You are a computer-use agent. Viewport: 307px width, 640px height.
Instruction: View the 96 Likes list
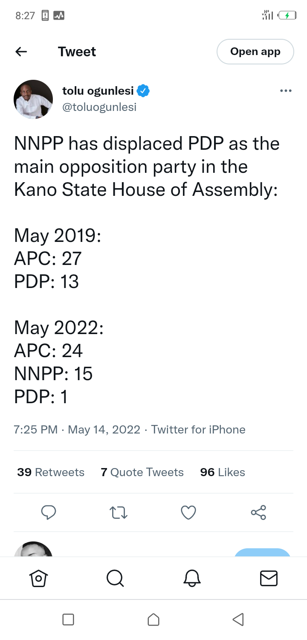click(x=223, y=472)
